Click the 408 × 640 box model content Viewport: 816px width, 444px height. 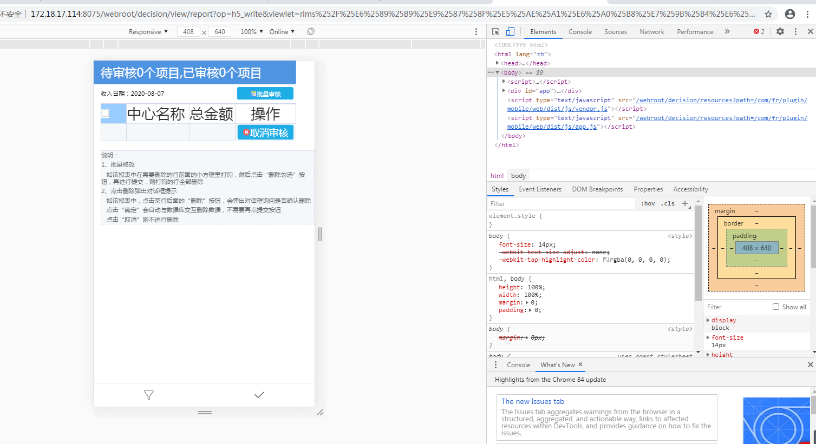[756, 248]
